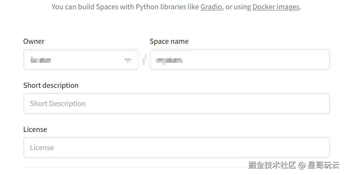Click empty right side of Space name field
345x175 pixels.
(287, 60)
